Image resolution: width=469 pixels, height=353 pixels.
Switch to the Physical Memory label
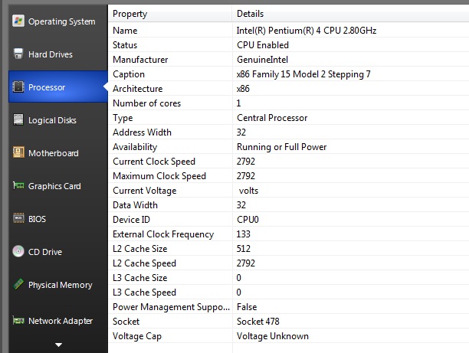60,285
